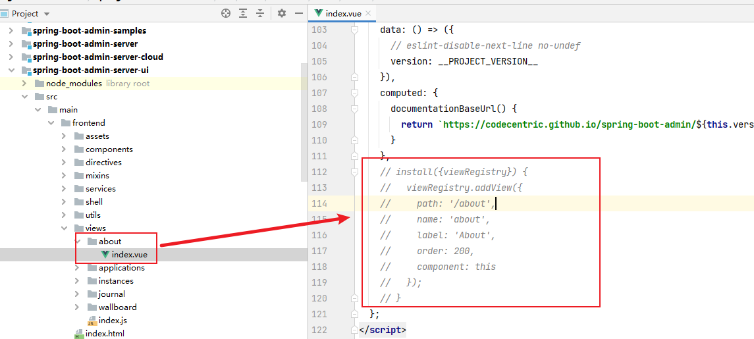Expand the mixins folder arrow
The width and height of the screenshot is (754, 339).
tap(64, 176)
